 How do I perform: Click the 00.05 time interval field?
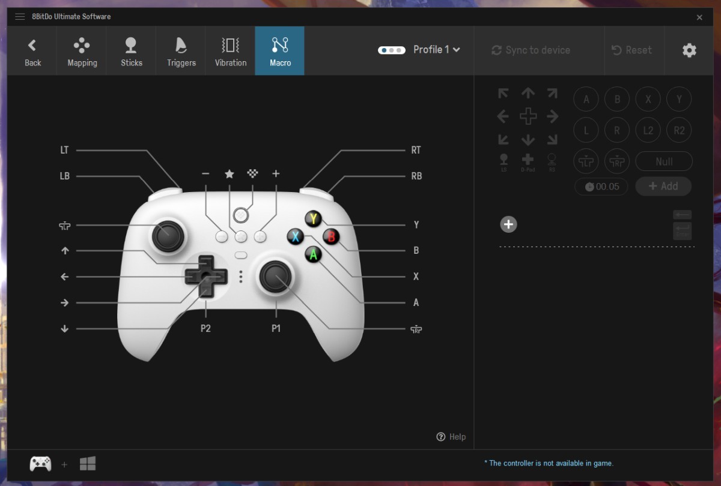click(x=601, y=187)
